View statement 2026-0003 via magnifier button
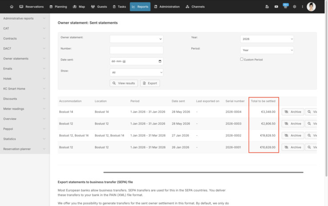Image resolution: width=328 pixels, height=206 pixels. (x=311, y=123)
